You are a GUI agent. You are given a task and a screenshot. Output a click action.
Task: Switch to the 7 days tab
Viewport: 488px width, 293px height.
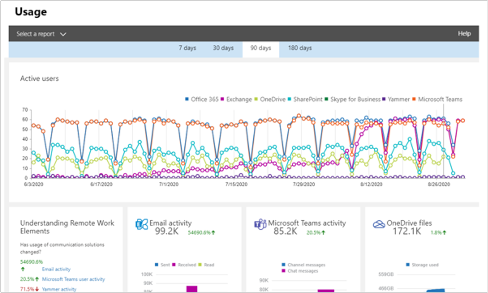[x=187, y=48]
